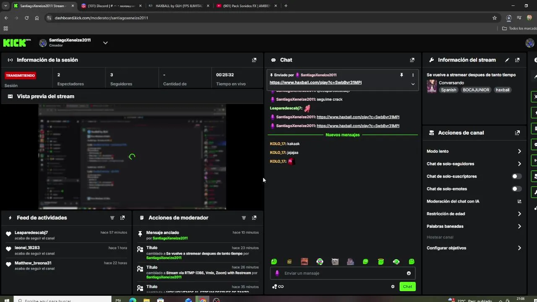The height and width of the screenshot is (302, 537).
Task: Click the Kick logo
Action: [17, 43]
